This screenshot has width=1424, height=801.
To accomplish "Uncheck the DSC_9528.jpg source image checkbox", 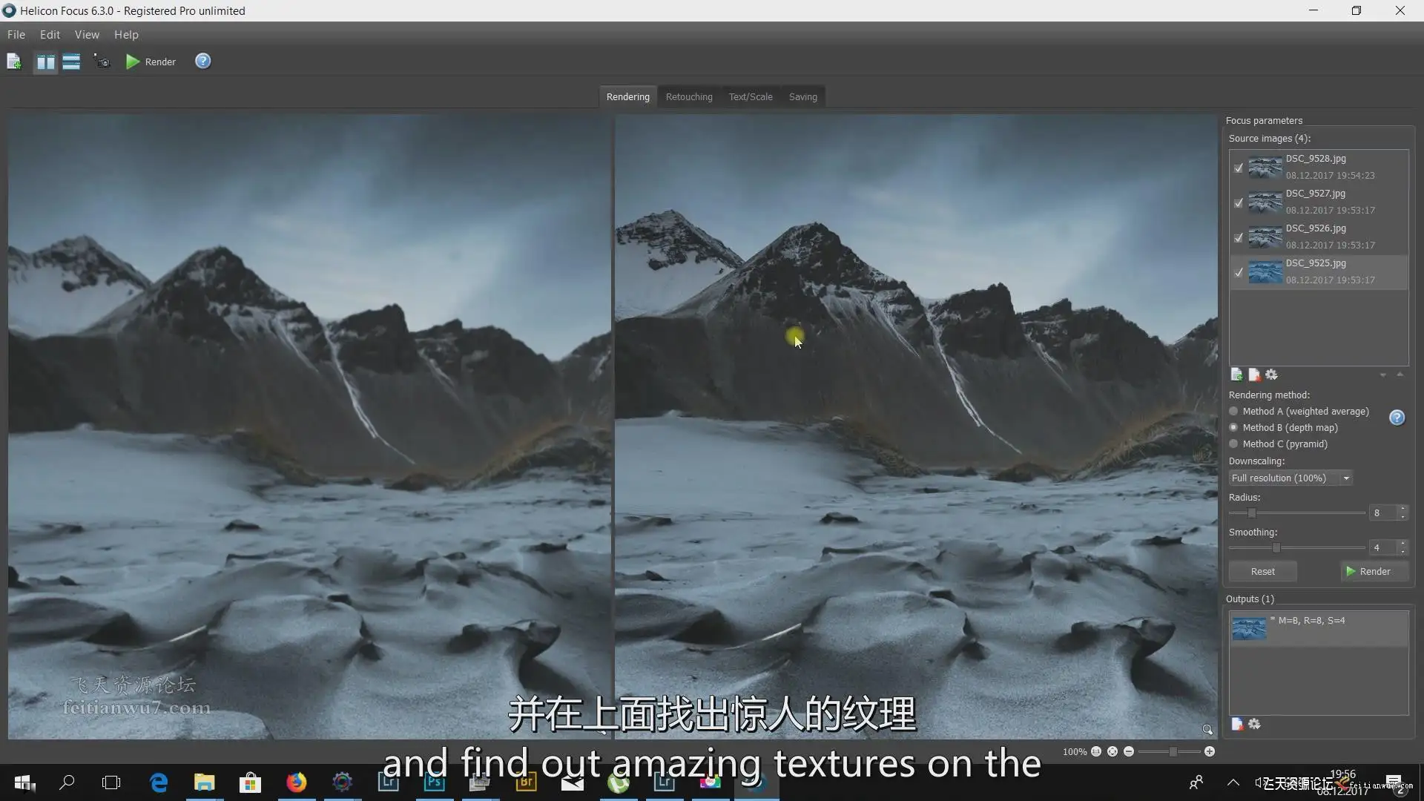I will tap(1238, 168).
